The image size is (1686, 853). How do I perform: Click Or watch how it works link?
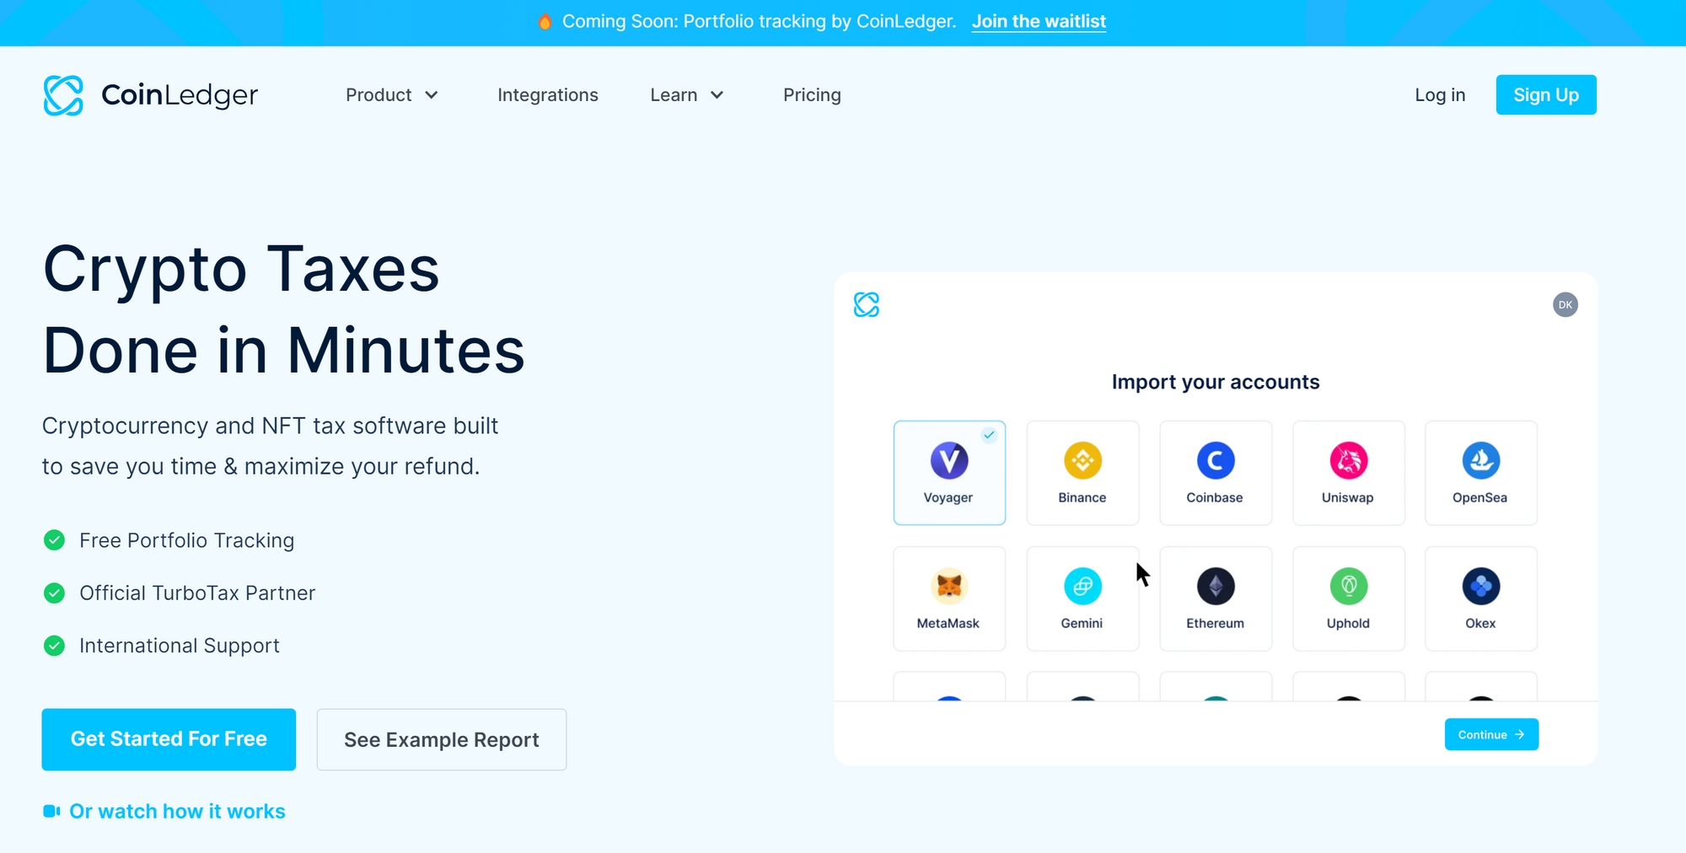tap(177, 811)
